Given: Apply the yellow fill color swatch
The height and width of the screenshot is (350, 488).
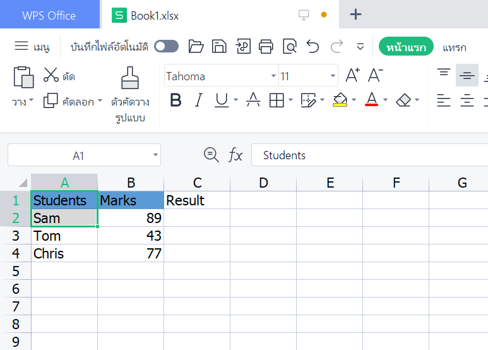Looking at the screenshot, I should [340, 100].
